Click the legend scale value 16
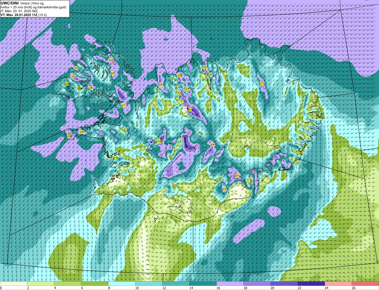 pyautogui.click(x=218, y=288)
